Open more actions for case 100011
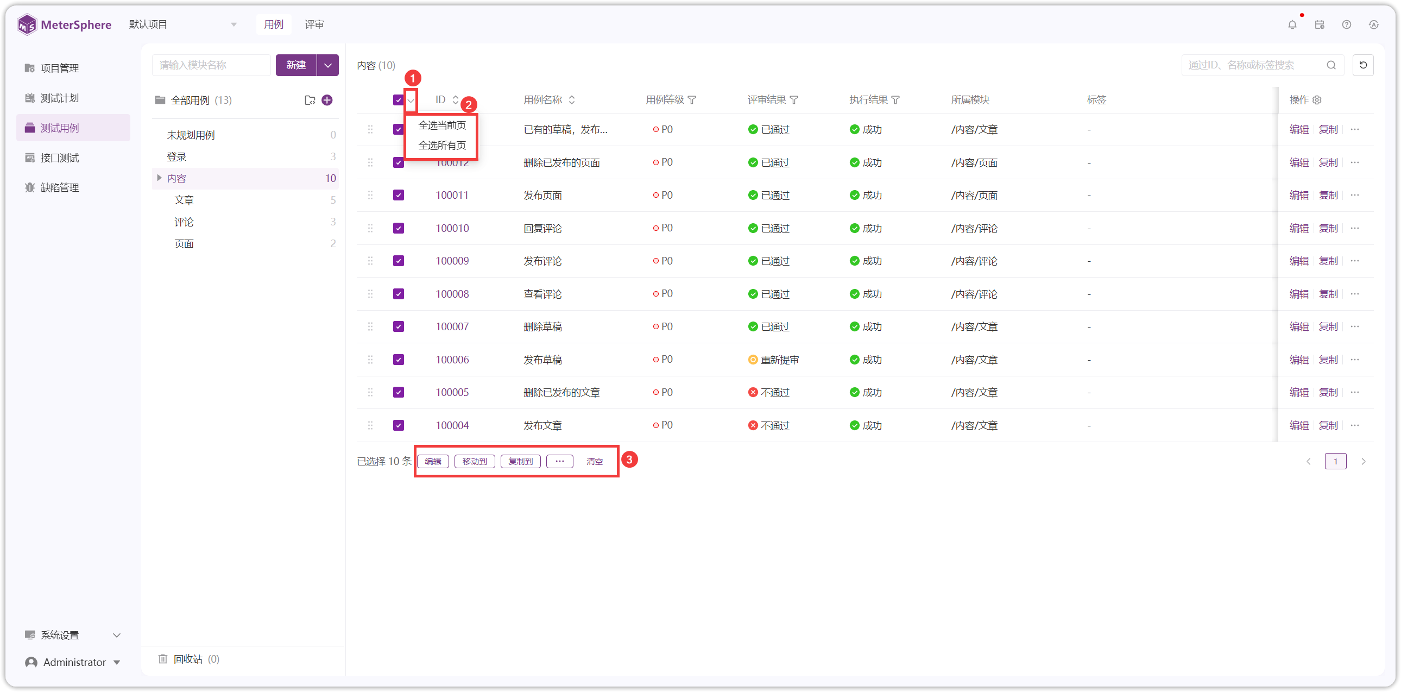 (x=1355, y=196)
